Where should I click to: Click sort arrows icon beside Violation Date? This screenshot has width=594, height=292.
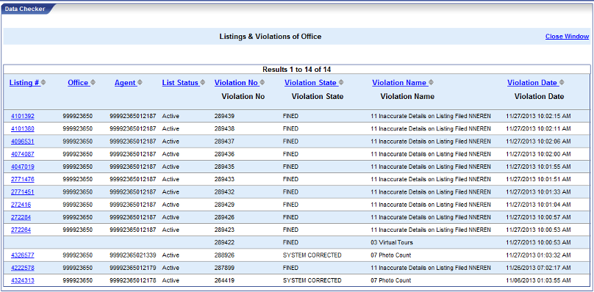click(562, 82)
